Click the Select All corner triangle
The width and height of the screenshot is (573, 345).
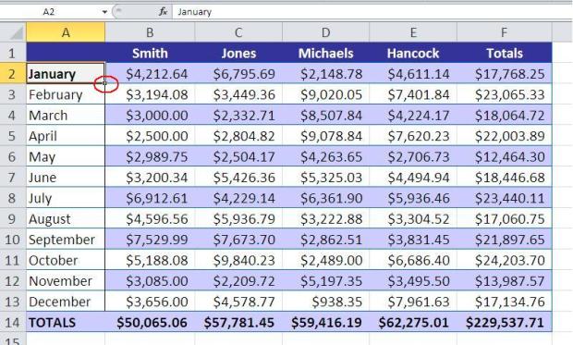pos(13,32)
